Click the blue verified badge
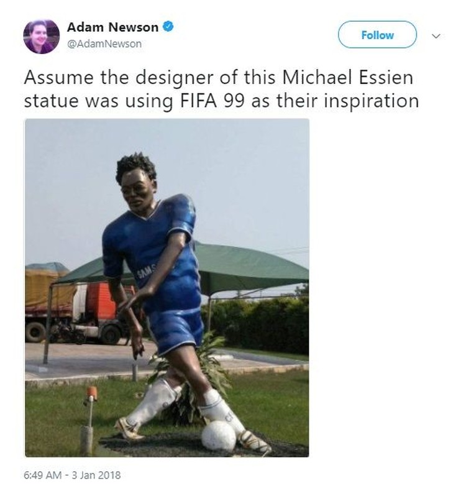 168,27
